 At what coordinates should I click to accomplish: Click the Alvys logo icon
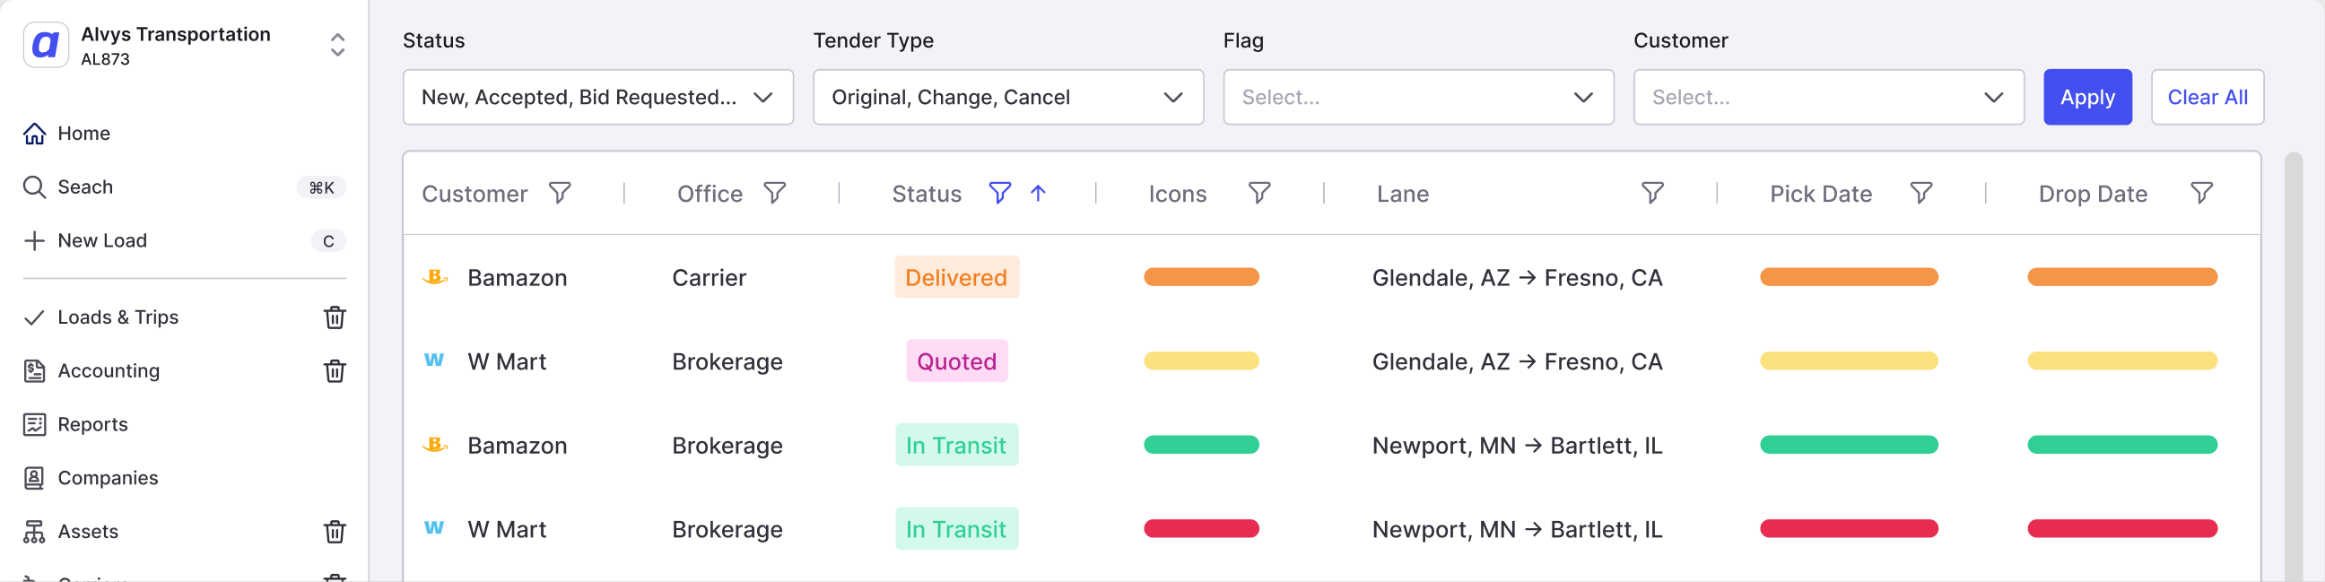(x=45, y=45)
